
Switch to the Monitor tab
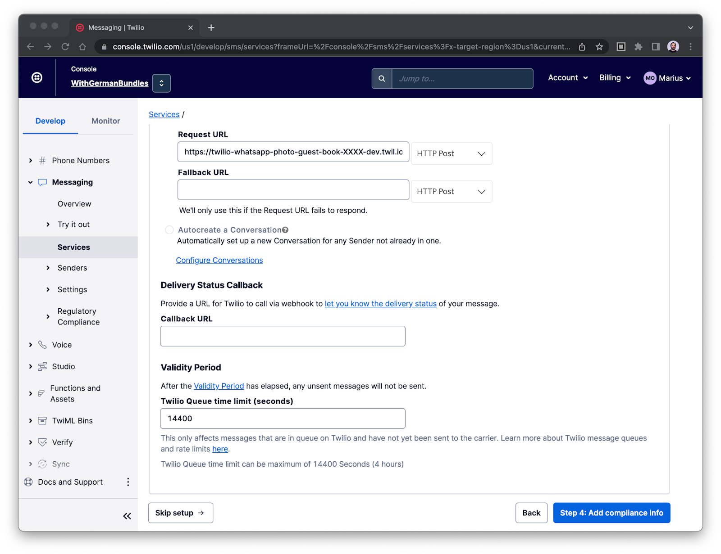[x=106, y=121]
